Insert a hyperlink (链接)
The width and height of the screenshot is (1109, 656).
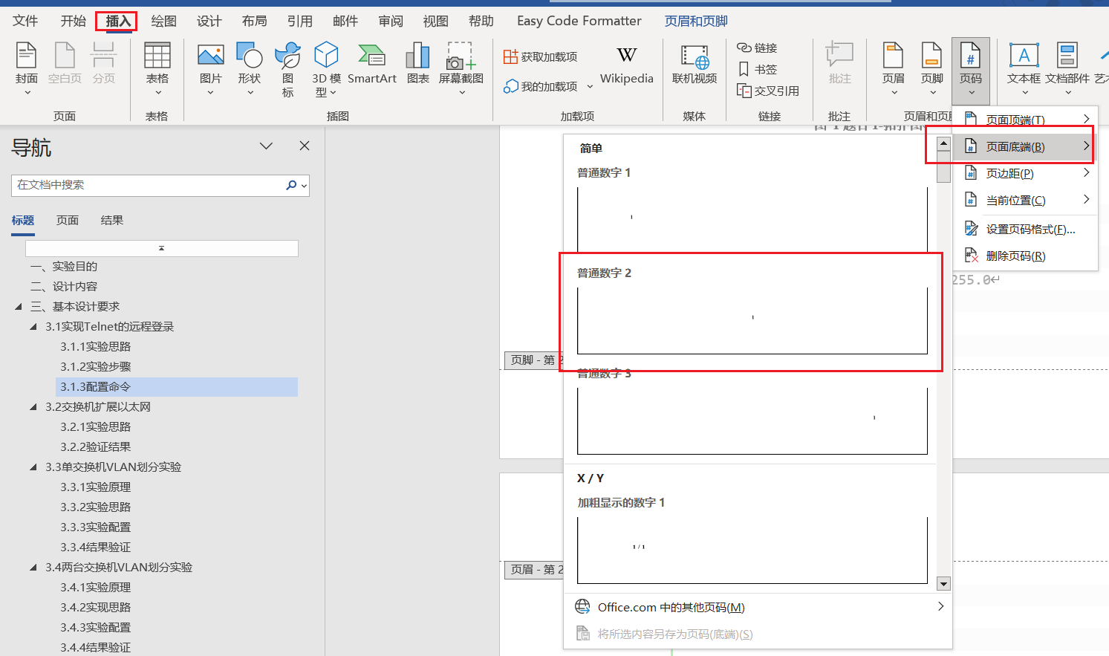click(x=757, y=48)
